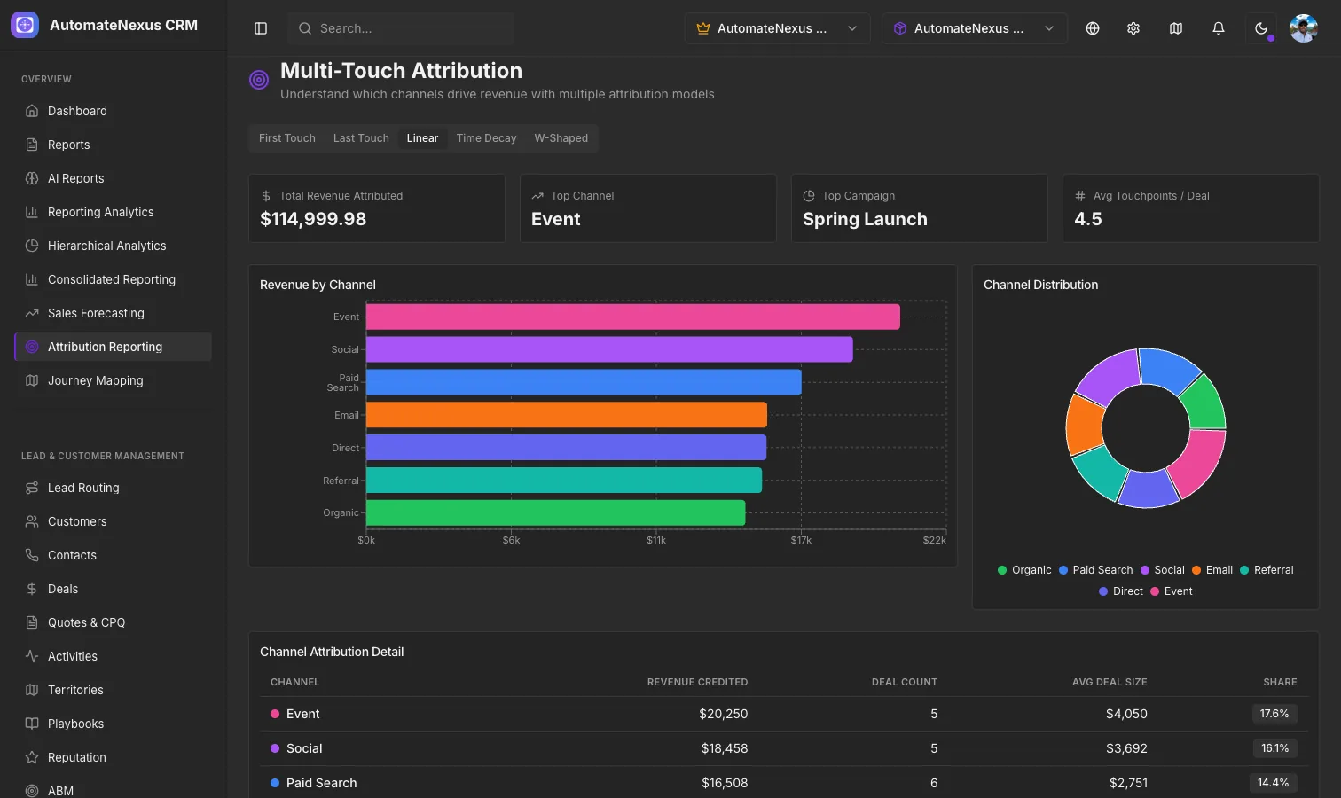This screenshot has height=798, width=1341.
Task: Switch to the First Touch tab
Action: pyautogui.click(x=287, y=138)
